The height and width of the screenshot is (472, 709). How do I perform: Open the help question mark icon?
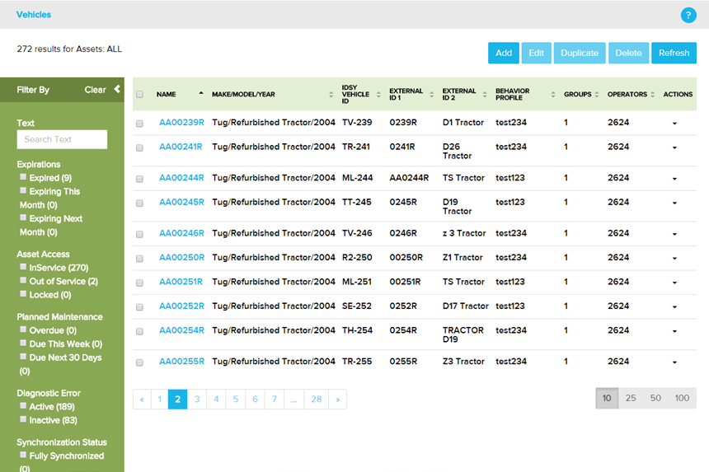click(x=688, y=15)
